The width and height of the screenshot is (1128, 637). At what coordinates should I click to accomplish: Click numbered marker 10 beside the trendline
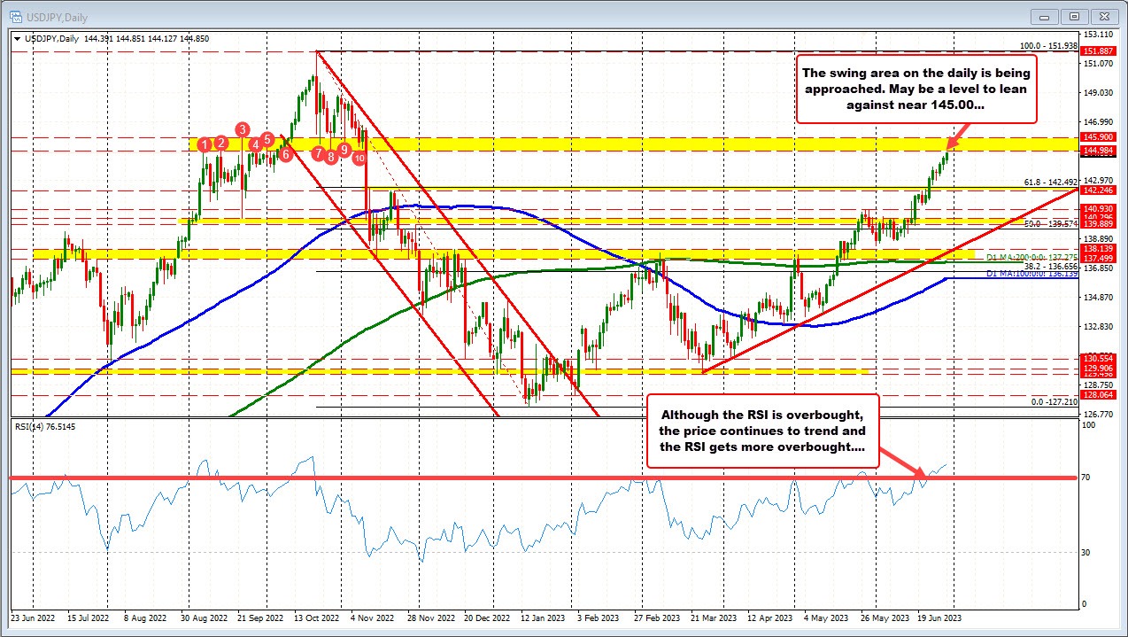(x=359, y=158)
